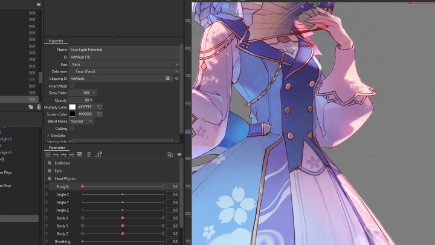This screenshot has width=435, height=245.
Task: Reset the Multiply Color value
Action: click(99, 106)
